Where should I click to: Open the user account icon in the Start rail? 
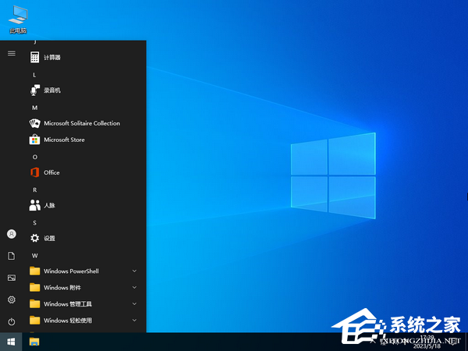(12, 234)
